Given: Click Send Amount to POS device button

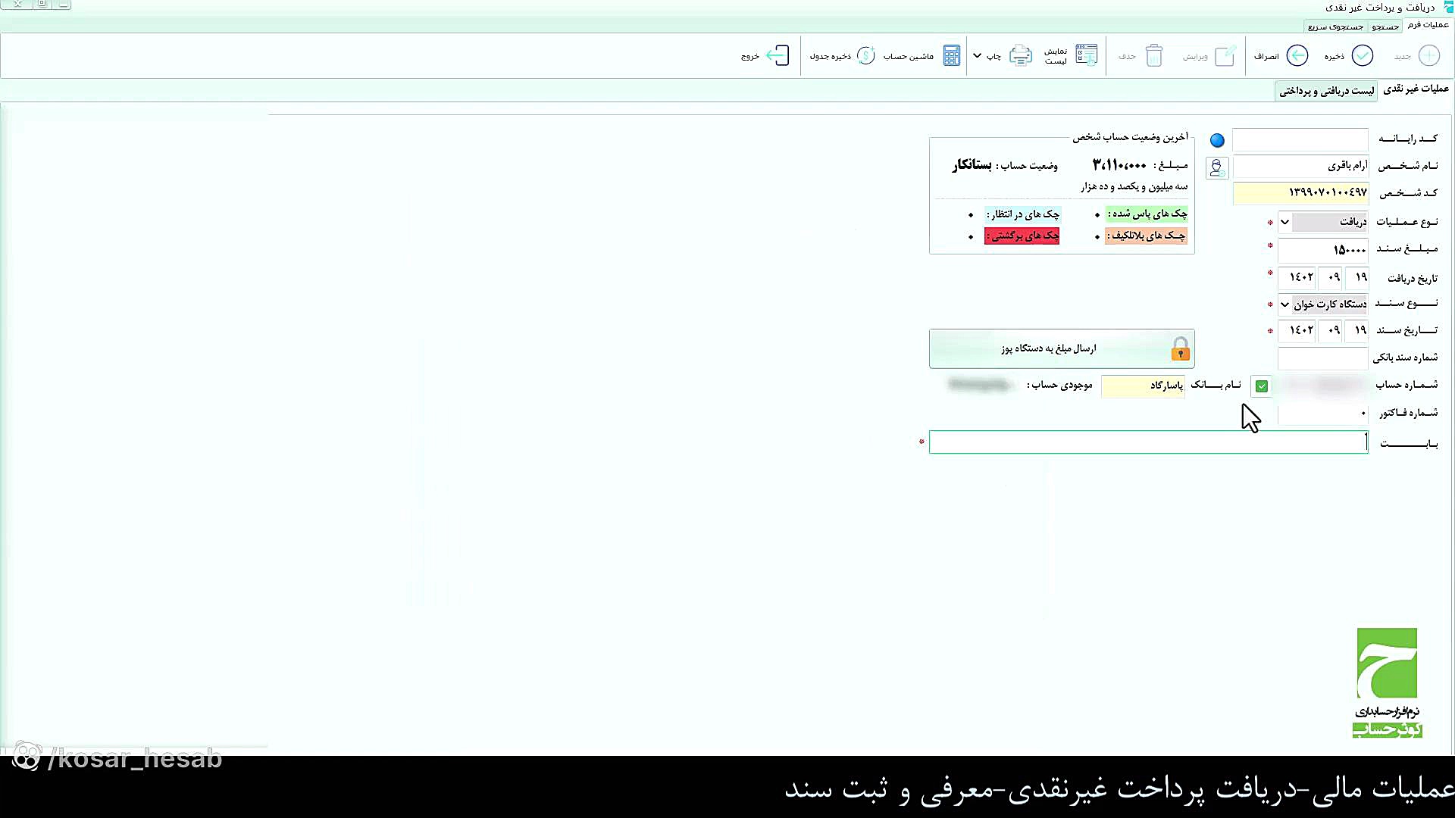Looking at the screenshot, I should coord(1061,348).
